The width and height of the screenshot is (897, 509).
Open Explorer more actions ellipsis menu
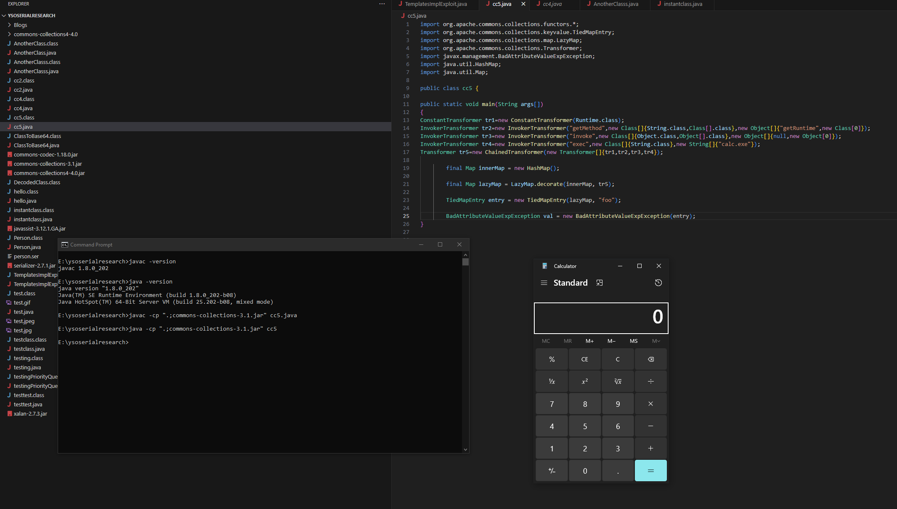(x=382, y=4)
